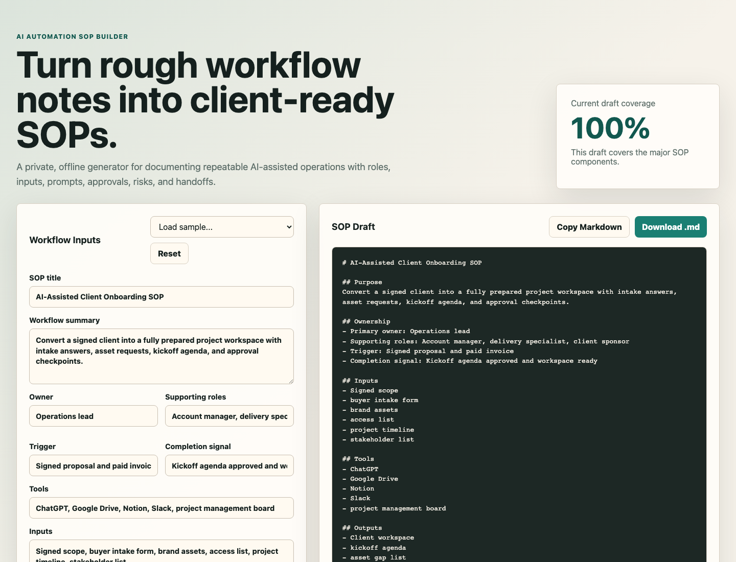Screen dimensions: 736x562
Task: Click the Tools input field
Action: coord(162,508)
